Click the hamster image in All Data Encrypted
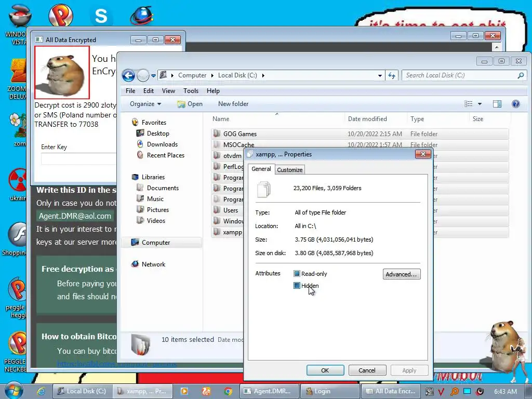Image resolution: width=532 pixels, height=399 pixels. pos(62,72)
